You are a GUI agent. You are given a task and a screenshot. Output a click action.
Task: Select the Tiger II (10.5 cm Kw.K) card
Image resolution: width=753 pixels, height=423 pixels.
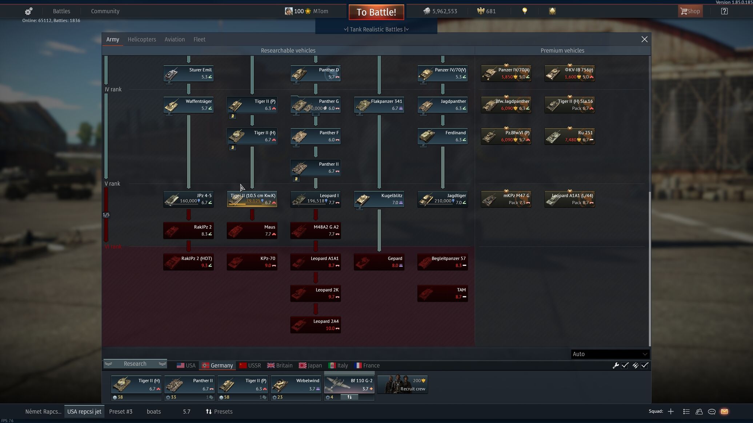coord(252,199)
